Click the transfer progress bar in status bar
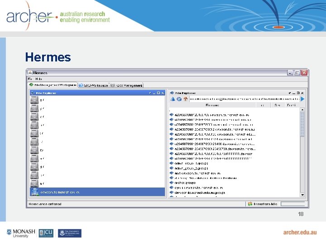 (293, 204)
